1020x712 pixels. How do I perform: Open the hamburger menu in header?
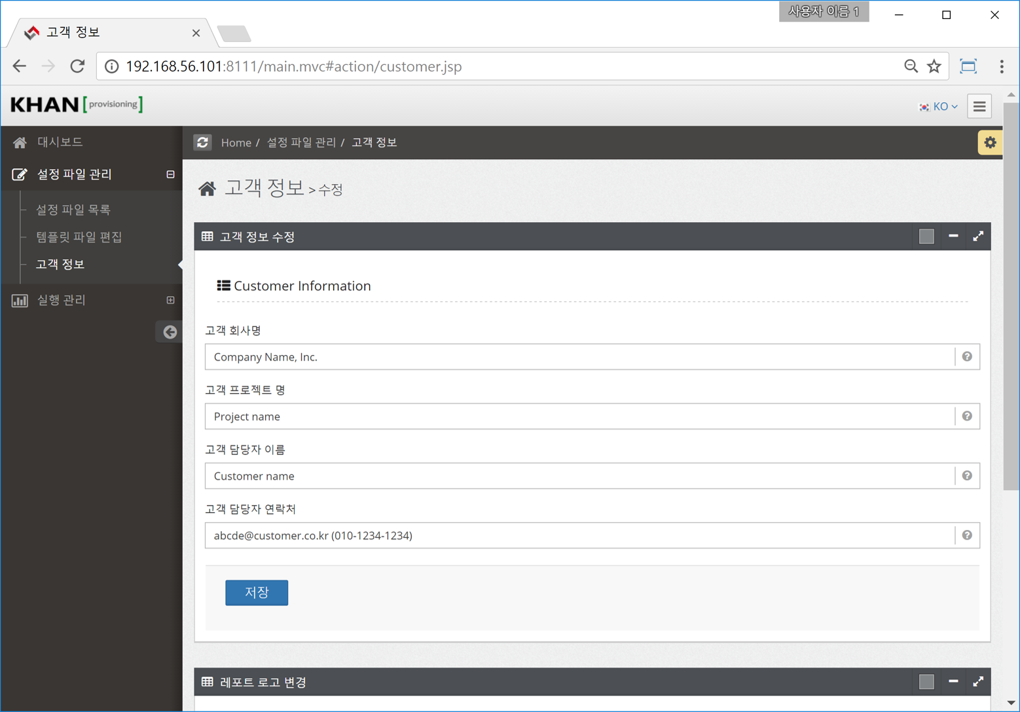979,106
